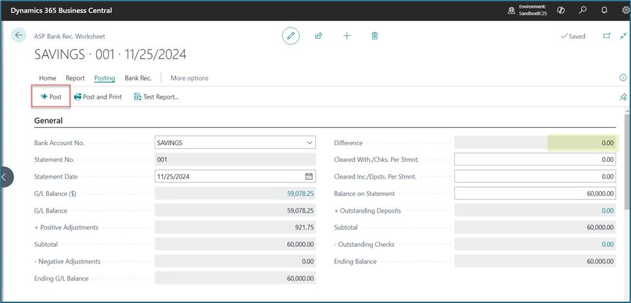Click the pencil edit icon

(291, 36)
